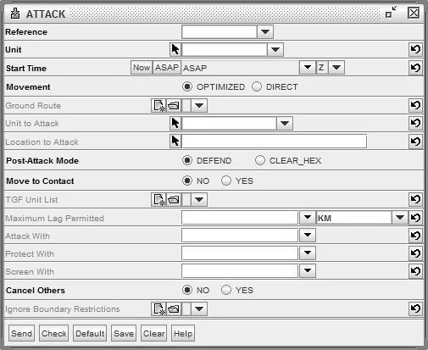428x350 pixels.
Task: Reset the Unit to Attack field
Action: [x=415, y=123]
